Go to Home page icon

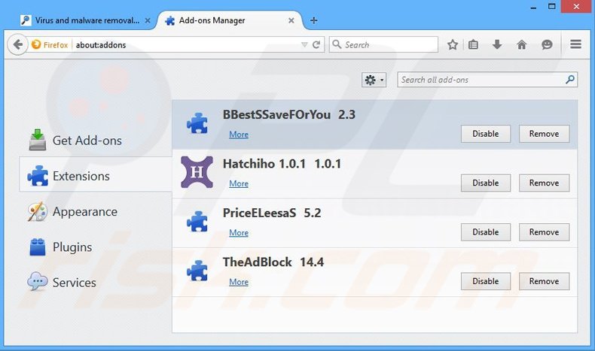[522, 44]
